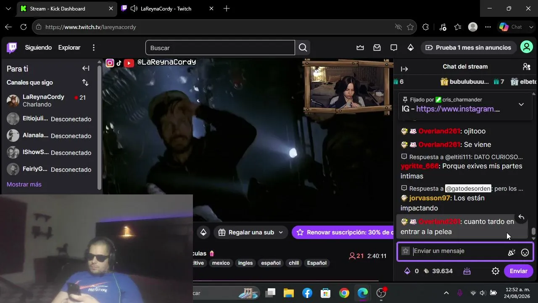Click username ygritte_666 in chat
The width and height of the screenshot is (538, 303).
pyautogui.click(x=419, y=166)
